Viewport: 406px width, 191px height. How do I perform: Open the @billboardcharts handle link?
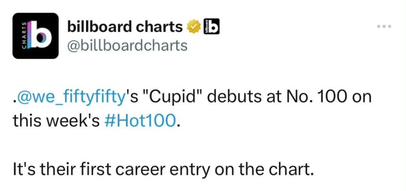tap(127, 45)
